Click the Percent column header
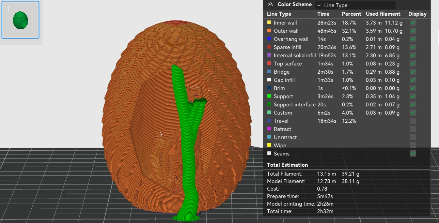The image size is (439, 223). [351, 14]
